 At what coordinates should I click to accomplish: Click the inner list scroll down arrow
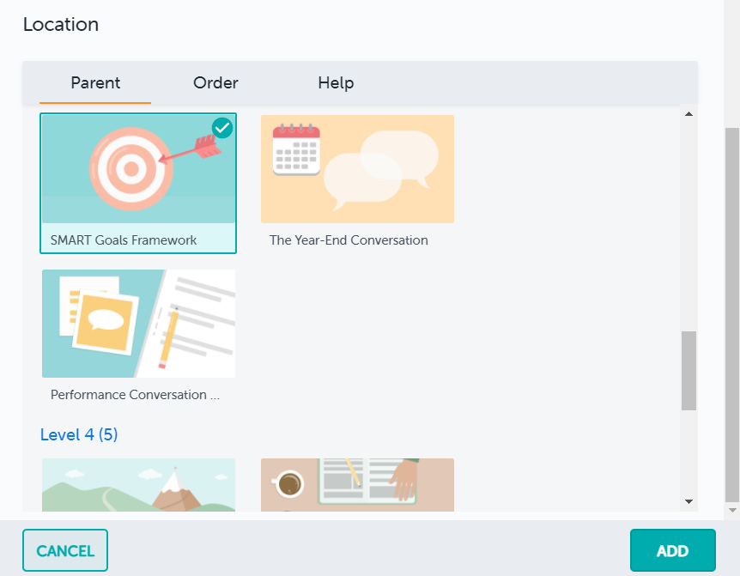coord(688,501)
